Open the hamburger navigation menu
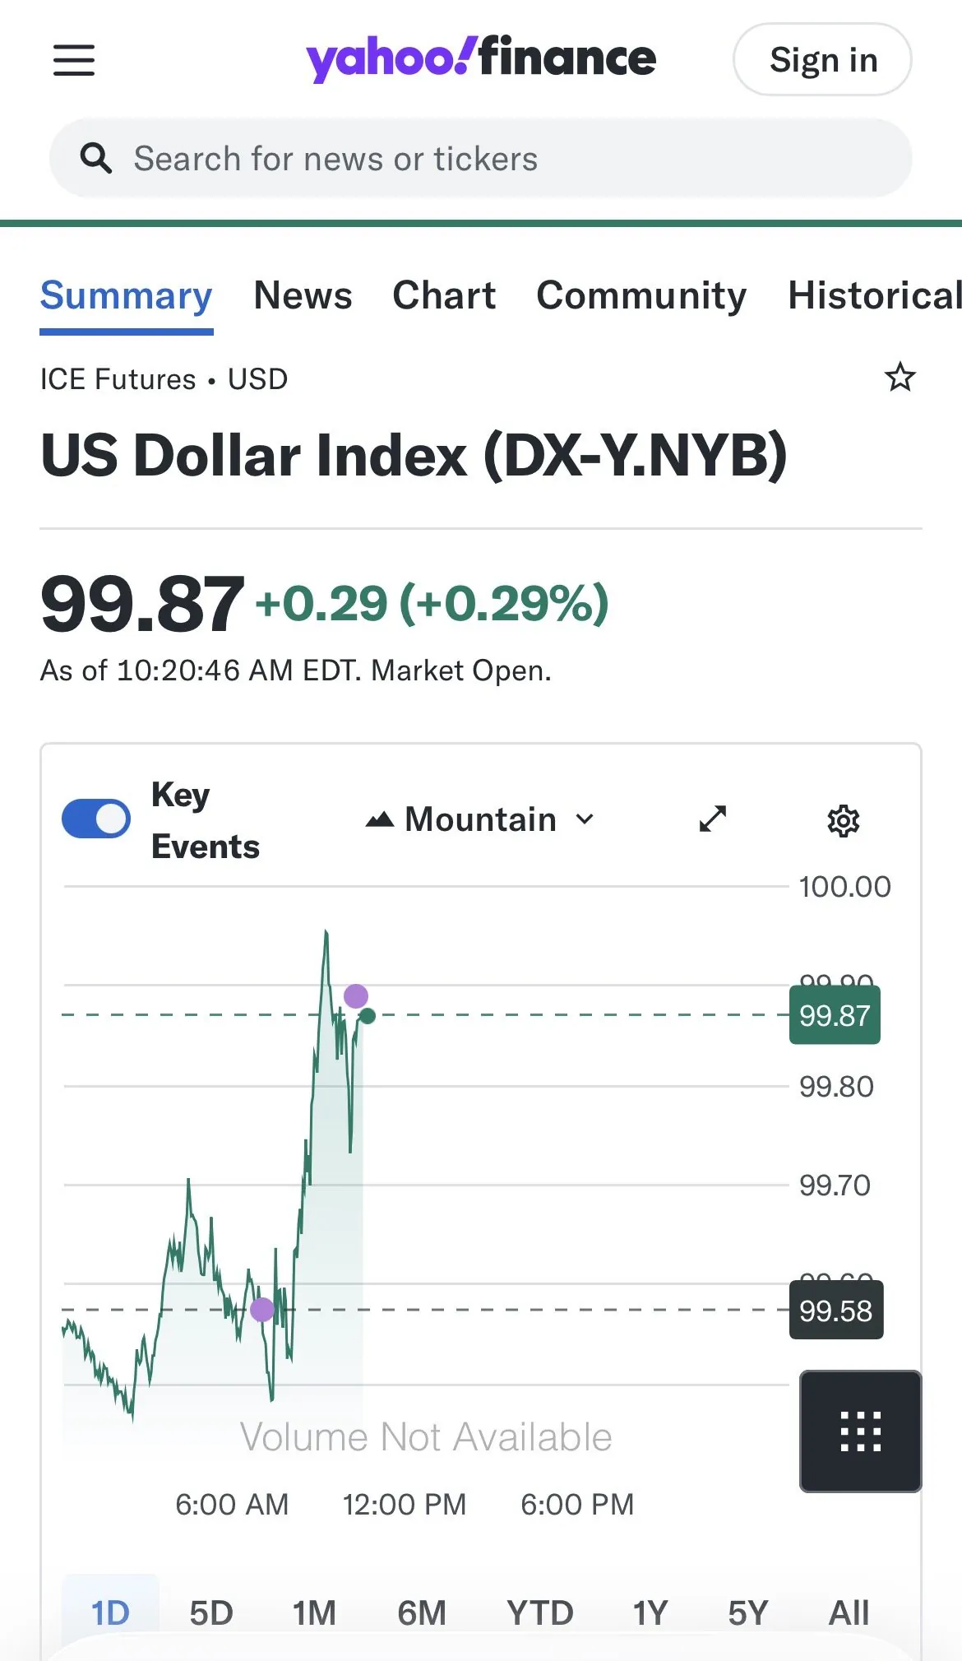 click(x=74, y=60)
